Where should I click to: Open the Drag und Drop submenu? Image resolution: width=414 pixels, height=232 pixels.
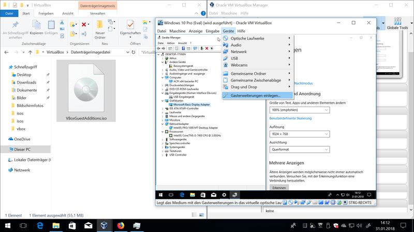click(x=257, y=87)
